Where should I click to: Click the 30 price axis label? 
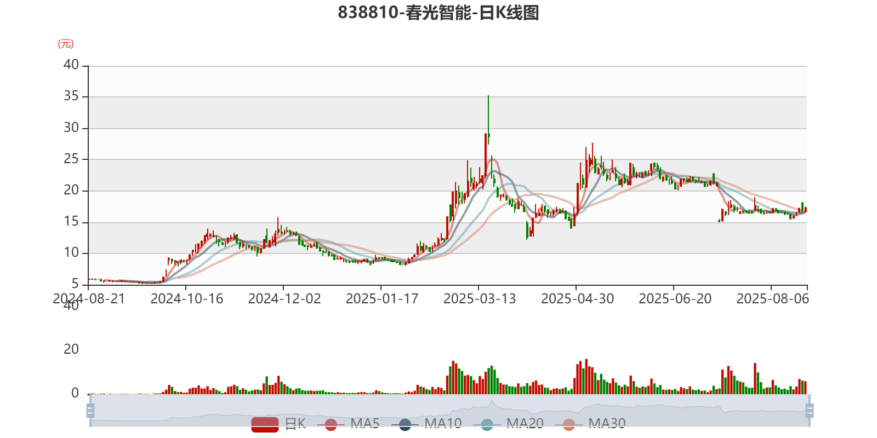pyautogui.click(x=71, y=128)
